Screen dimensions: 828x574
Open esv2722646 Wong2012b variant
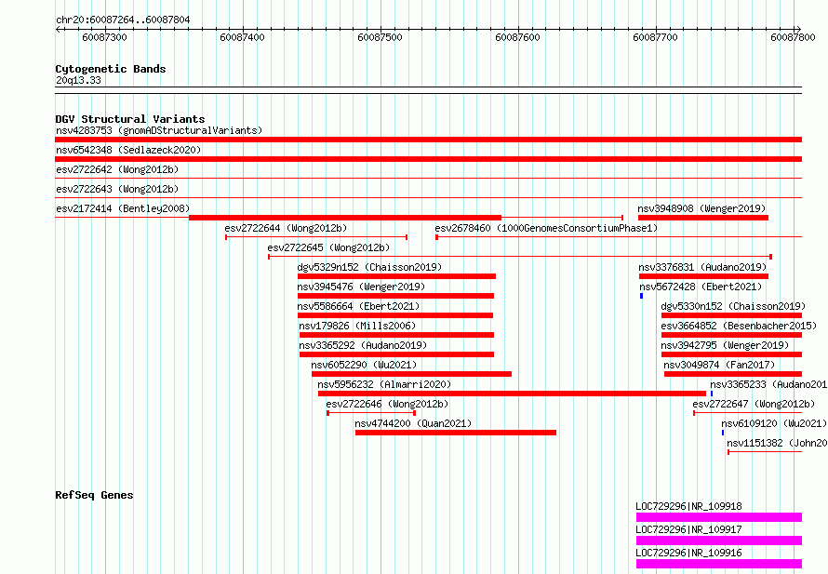[x=387, y=404]
